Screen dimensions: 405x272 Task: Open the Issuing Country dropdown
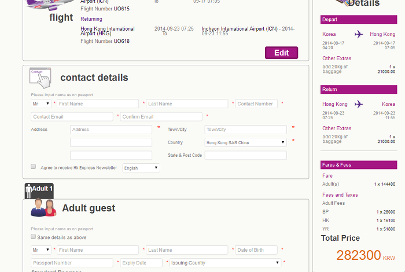pos(225,263)
